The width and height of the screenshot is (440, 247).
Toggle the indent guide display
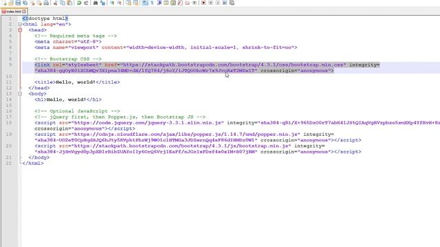pyautogui.click(x=159, y=3)
